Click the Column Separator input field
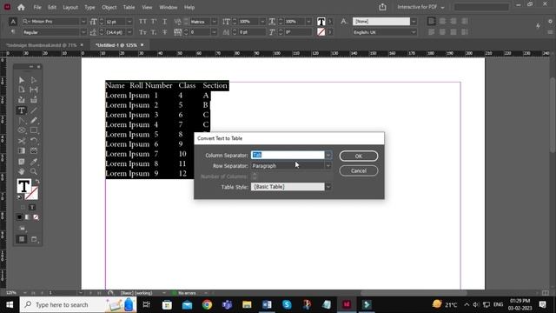556x313 pixels. (288, 155)
